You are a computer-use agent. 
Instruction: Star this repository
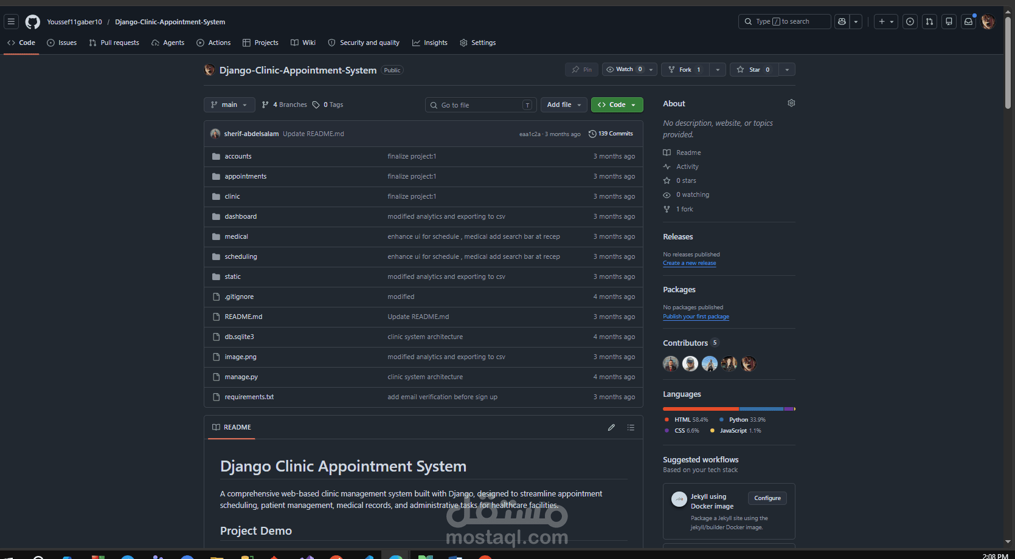pyautogui.click(x=754, y=70)
